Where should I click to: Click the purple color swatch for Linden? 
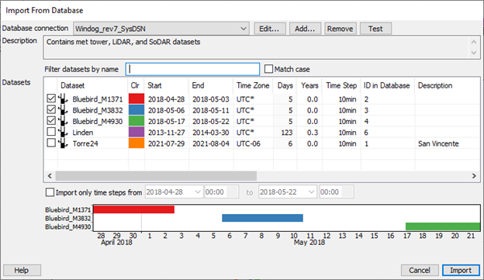(137, 132)
